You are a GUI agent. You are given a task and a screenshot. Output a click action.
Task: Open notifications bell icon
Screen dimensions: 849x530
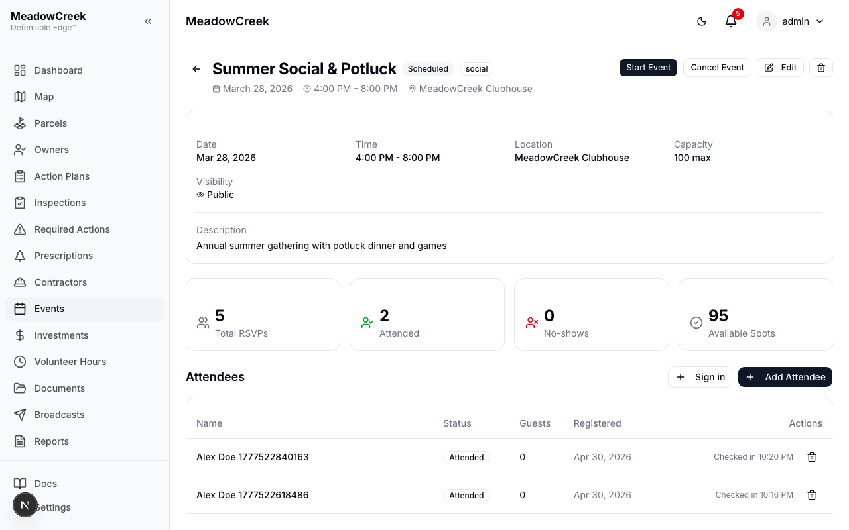[x=731, y=21]
